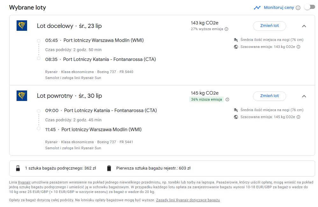Click the Monitoruj ceny trend graph icon

point(257,8)
